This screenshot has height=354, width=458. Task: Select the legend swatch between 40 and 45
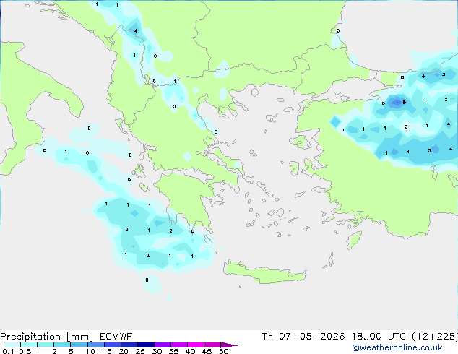(x=196, y=345)
